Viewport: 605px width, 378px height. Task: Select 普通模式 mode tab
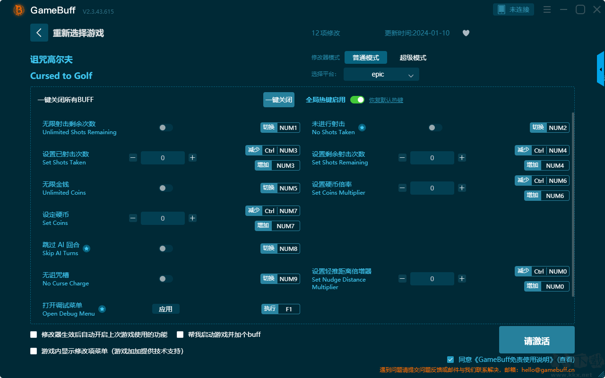click(366, 58)
